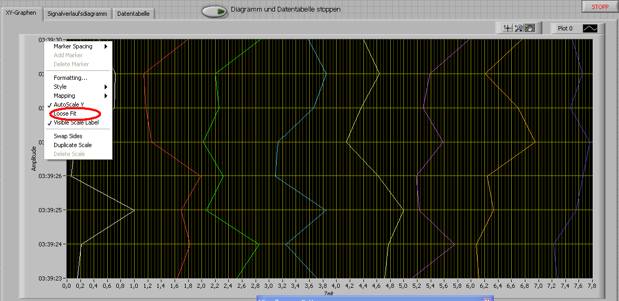Click the 6,4 x-axis scale value
Image resolution: width=619 pixels, height=301 pixels.
(498, 286)
